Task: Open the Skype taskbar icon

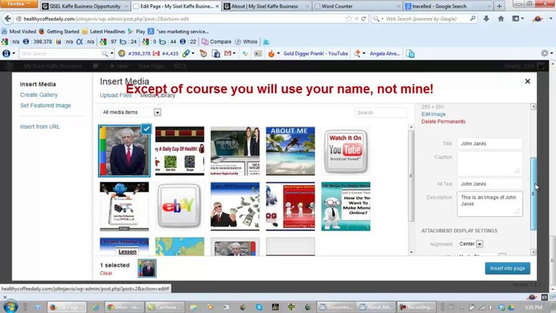Action: pyautogui.click(x=259, y=307)
